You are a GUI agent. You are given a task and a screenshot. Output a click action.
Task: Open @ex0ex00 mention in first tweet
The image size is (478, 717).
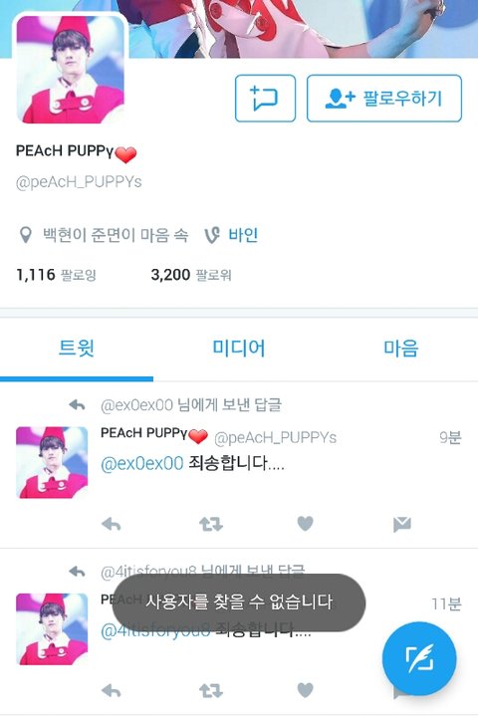click(x=141, y=463)
